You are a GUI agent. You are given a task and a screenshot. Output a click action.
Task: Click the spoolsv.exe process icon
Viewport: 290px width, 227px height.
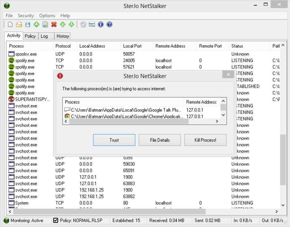coord(11,54)
